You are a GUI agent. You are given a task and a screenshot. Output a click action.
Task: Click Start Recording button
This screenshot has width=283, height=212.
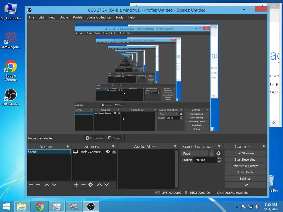245,160
